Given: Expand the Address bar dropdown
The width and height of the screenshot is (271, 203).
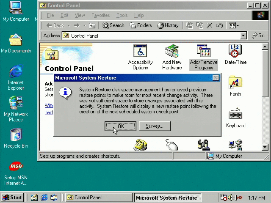Looking at the screenshot, I should tap(243, 36).
